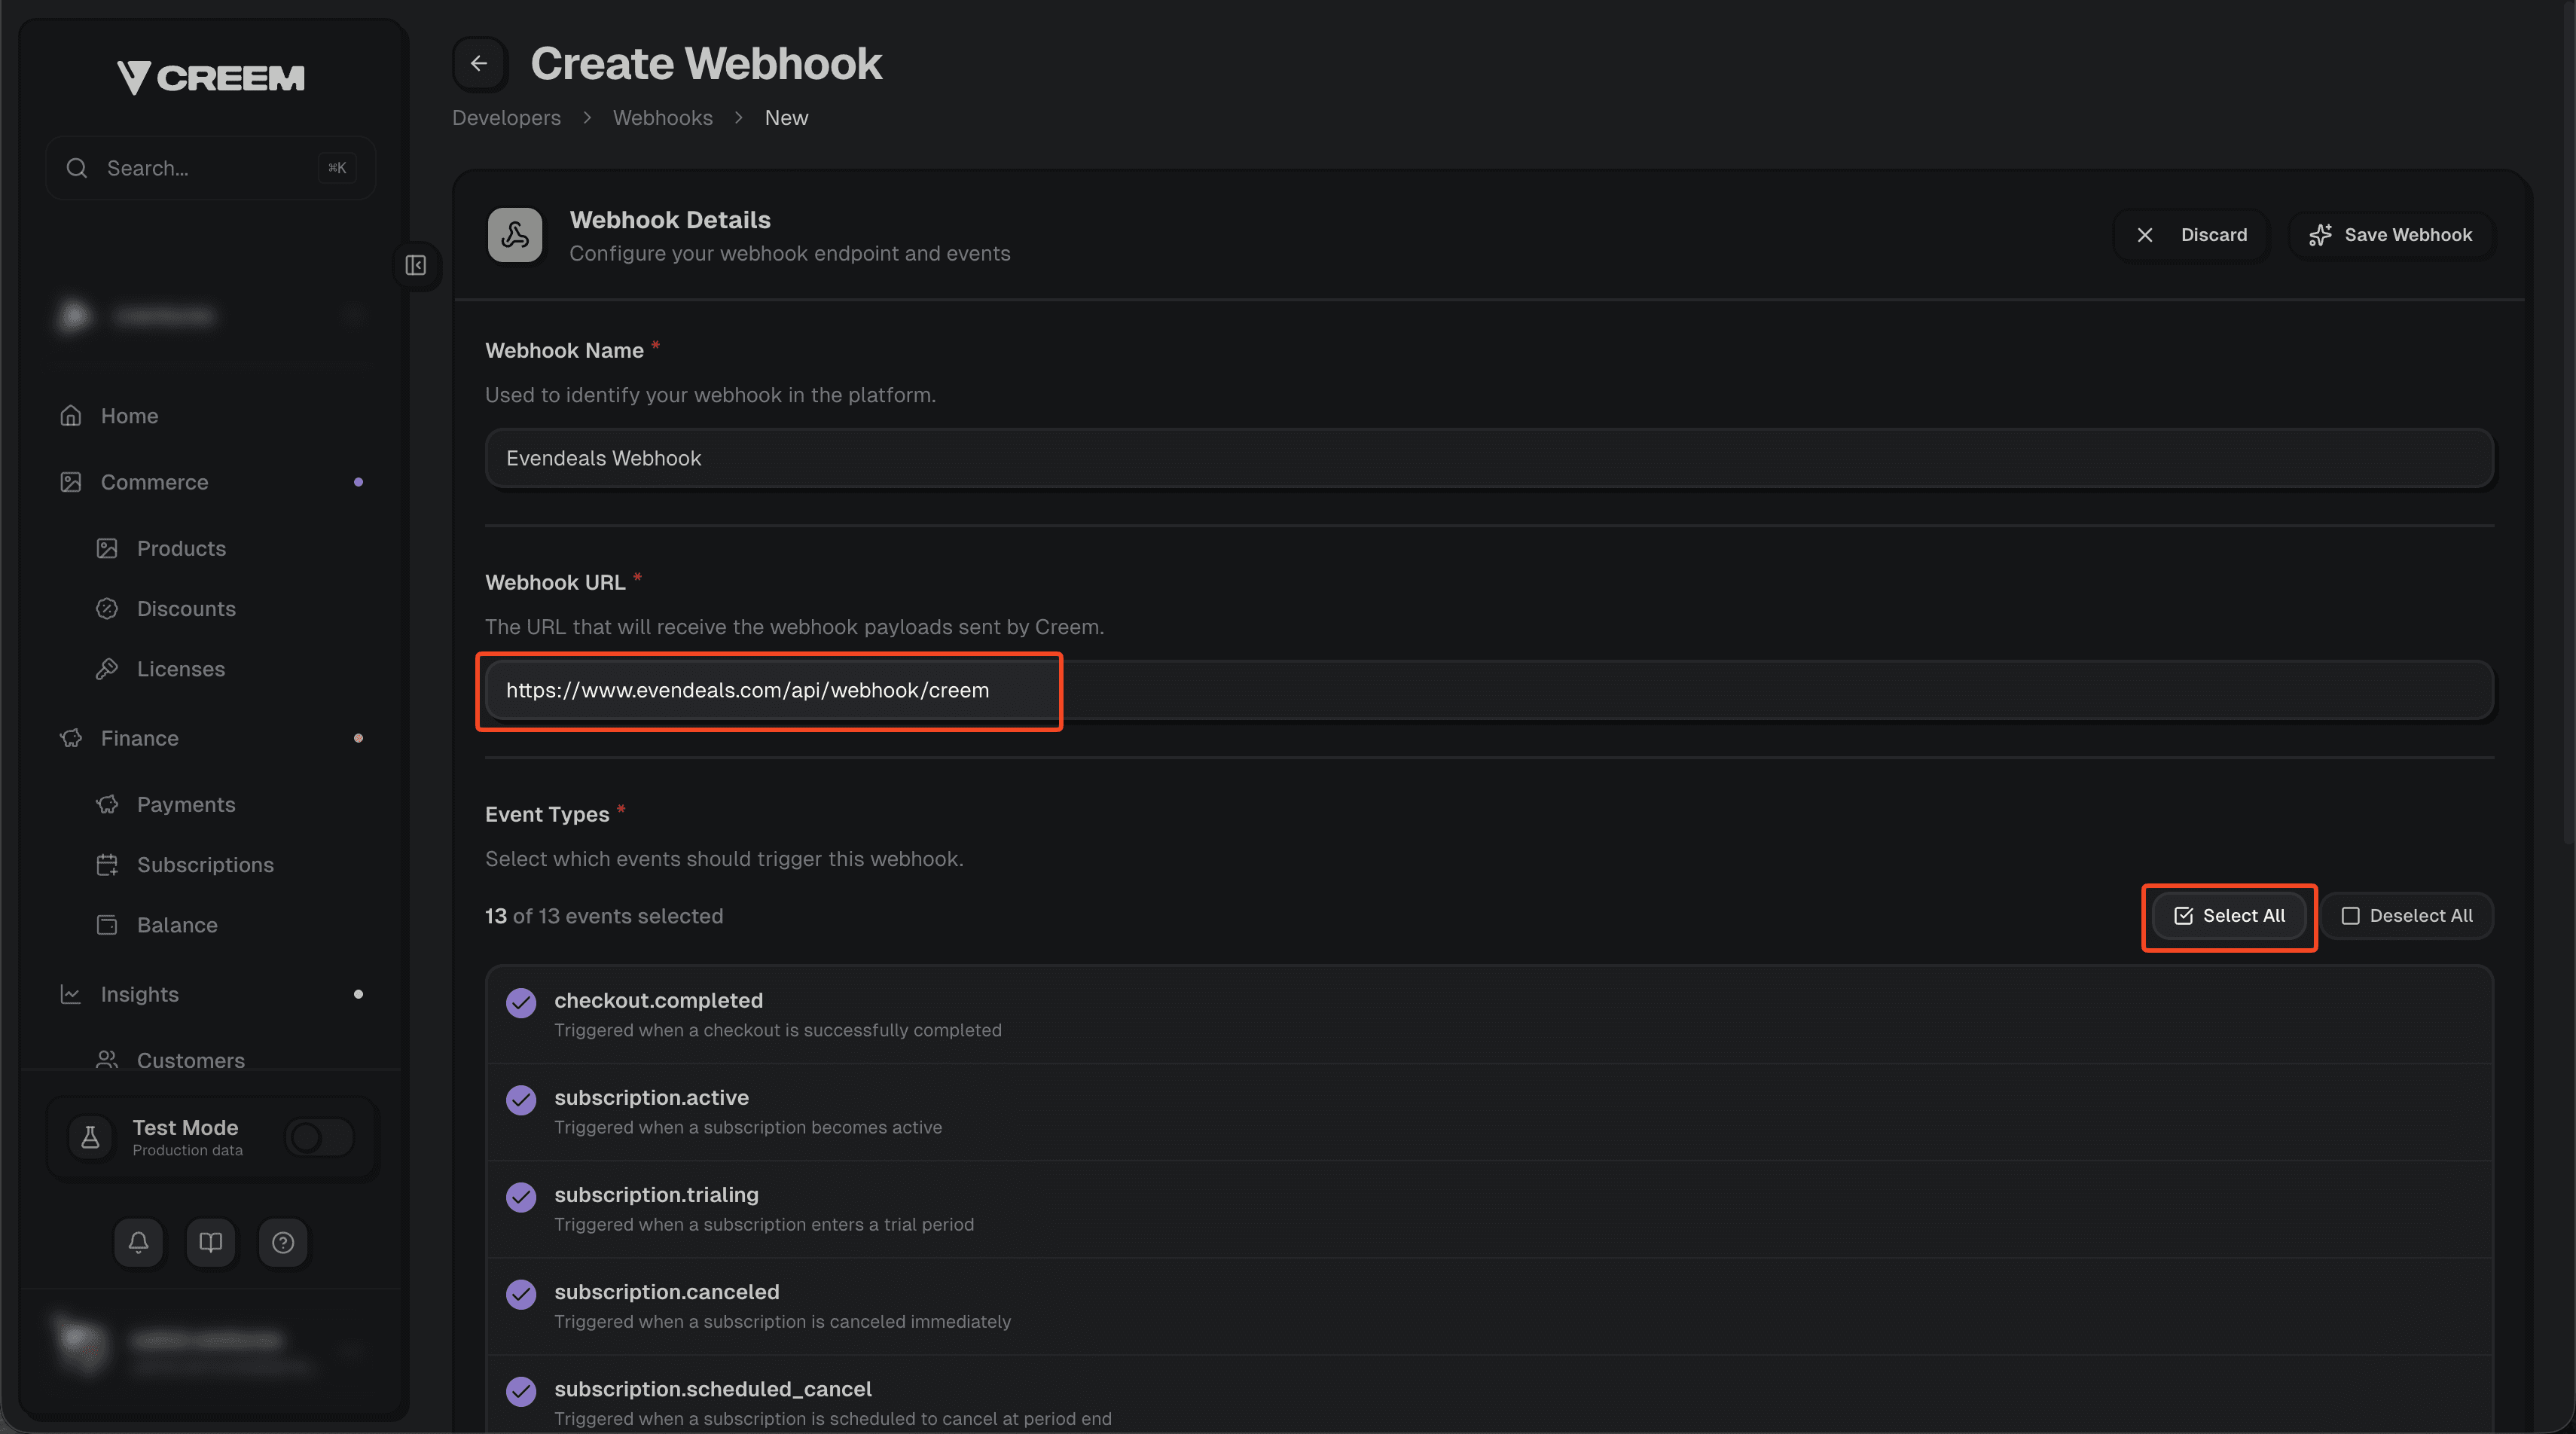
Task: Click the help question mark icon
Action: 283,1242
